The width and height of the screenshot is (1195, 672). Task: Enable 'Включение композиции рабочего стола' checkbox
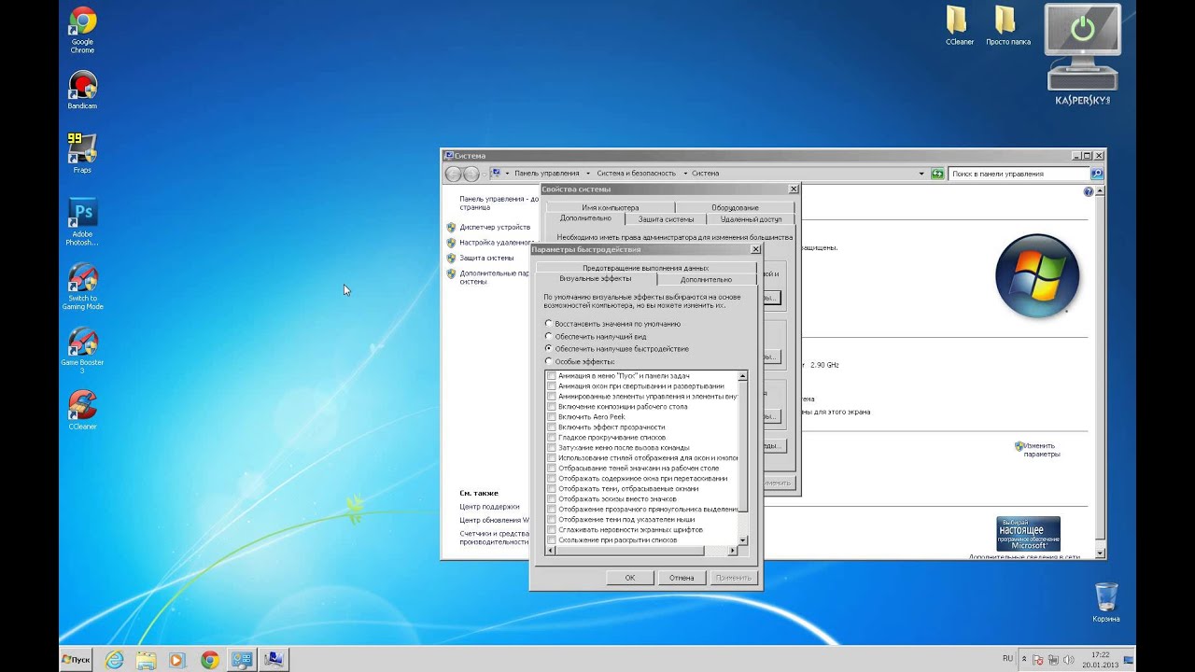[x=552, y=406]
